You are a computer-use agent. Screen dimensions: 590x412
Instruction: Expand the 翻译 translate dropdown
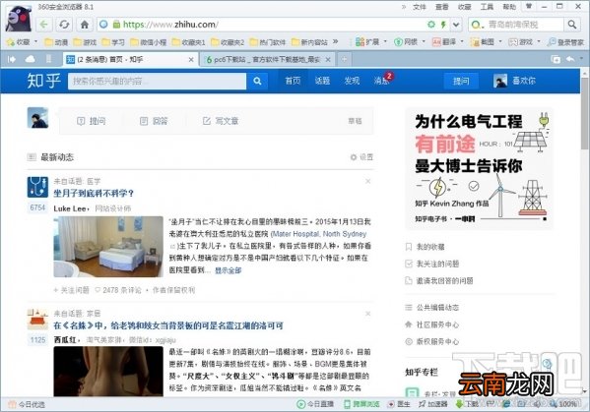tap(462, 41)
